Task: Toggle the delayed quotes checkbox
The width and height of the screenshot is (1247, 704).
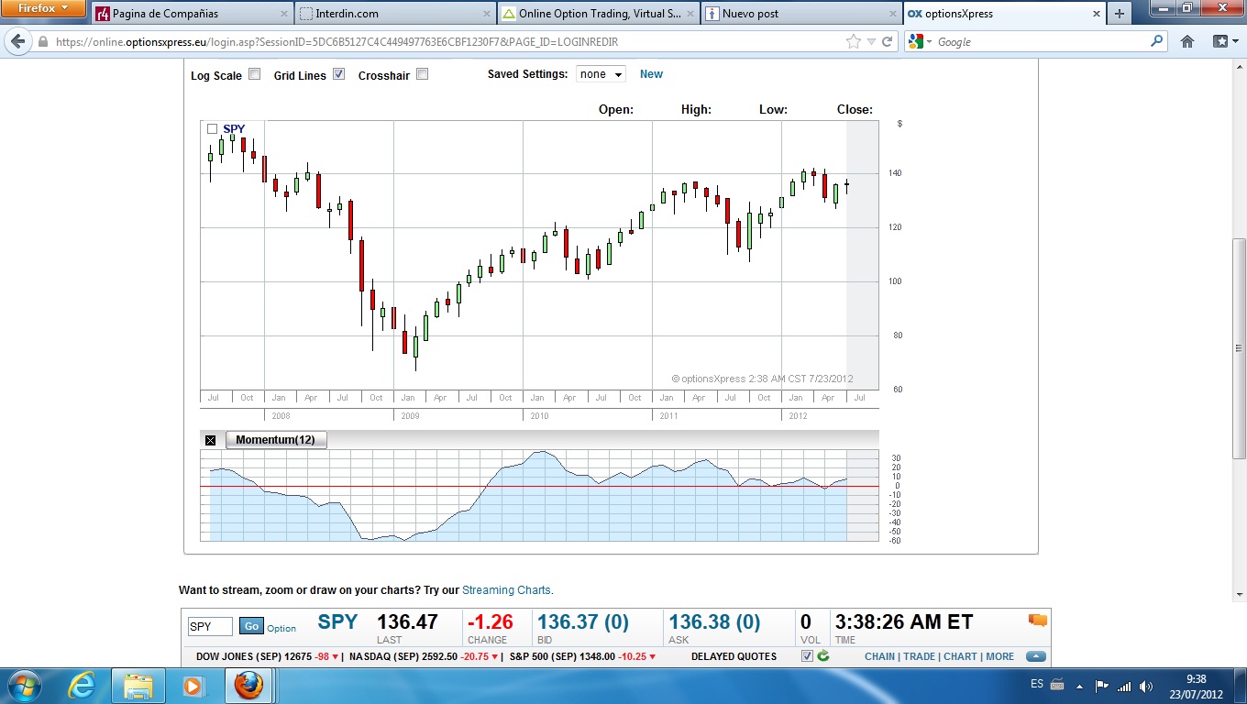Action: [807, 656]
